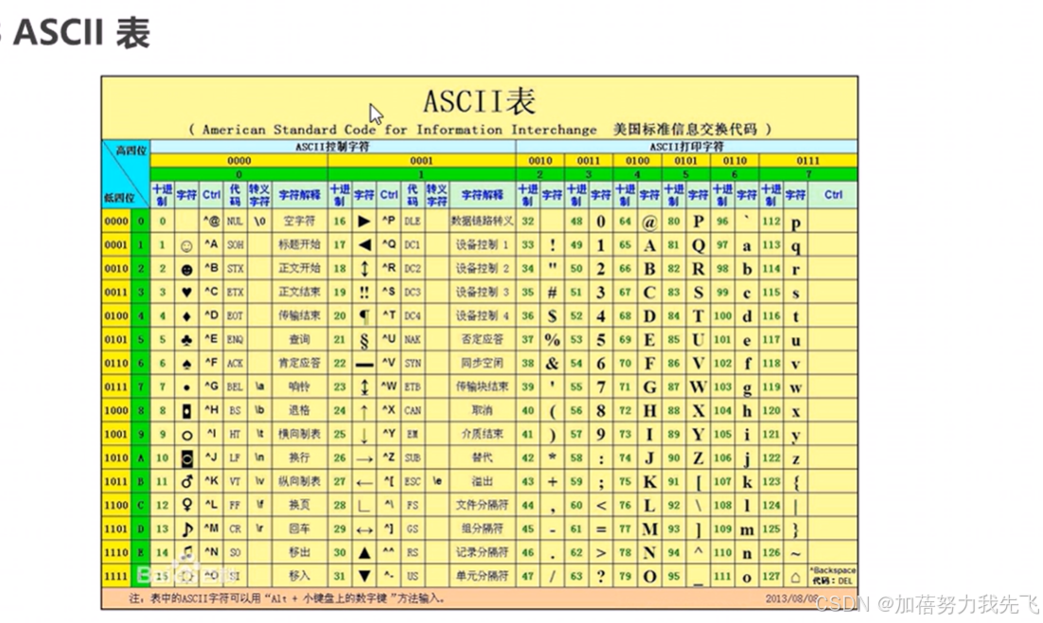This screenshot has height=623, width=1043.
Task: Select the '介质结束' cell
Action: [x=483, y=434]
